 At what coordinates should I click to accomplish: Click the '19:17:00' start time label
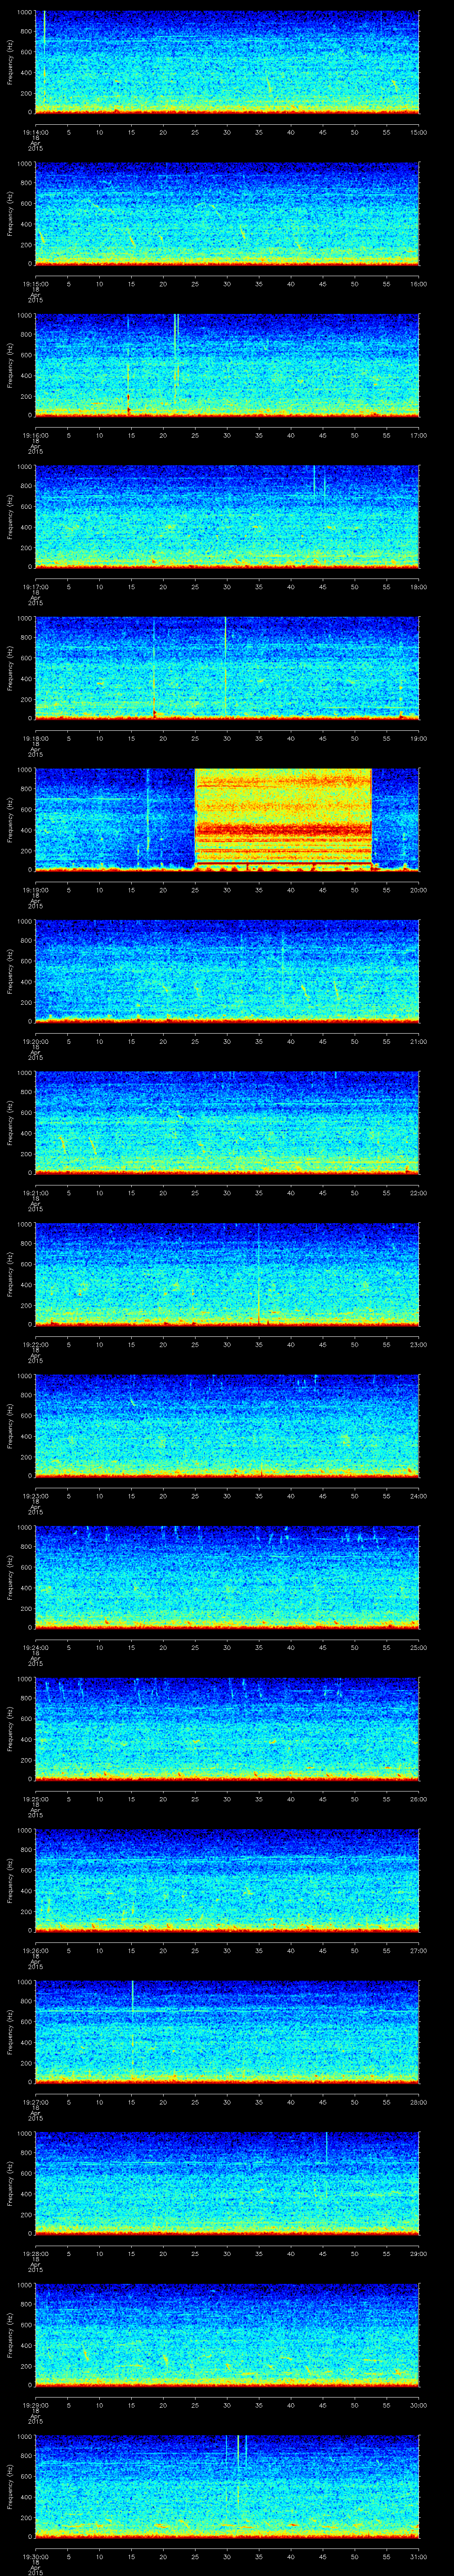[35, 586]
